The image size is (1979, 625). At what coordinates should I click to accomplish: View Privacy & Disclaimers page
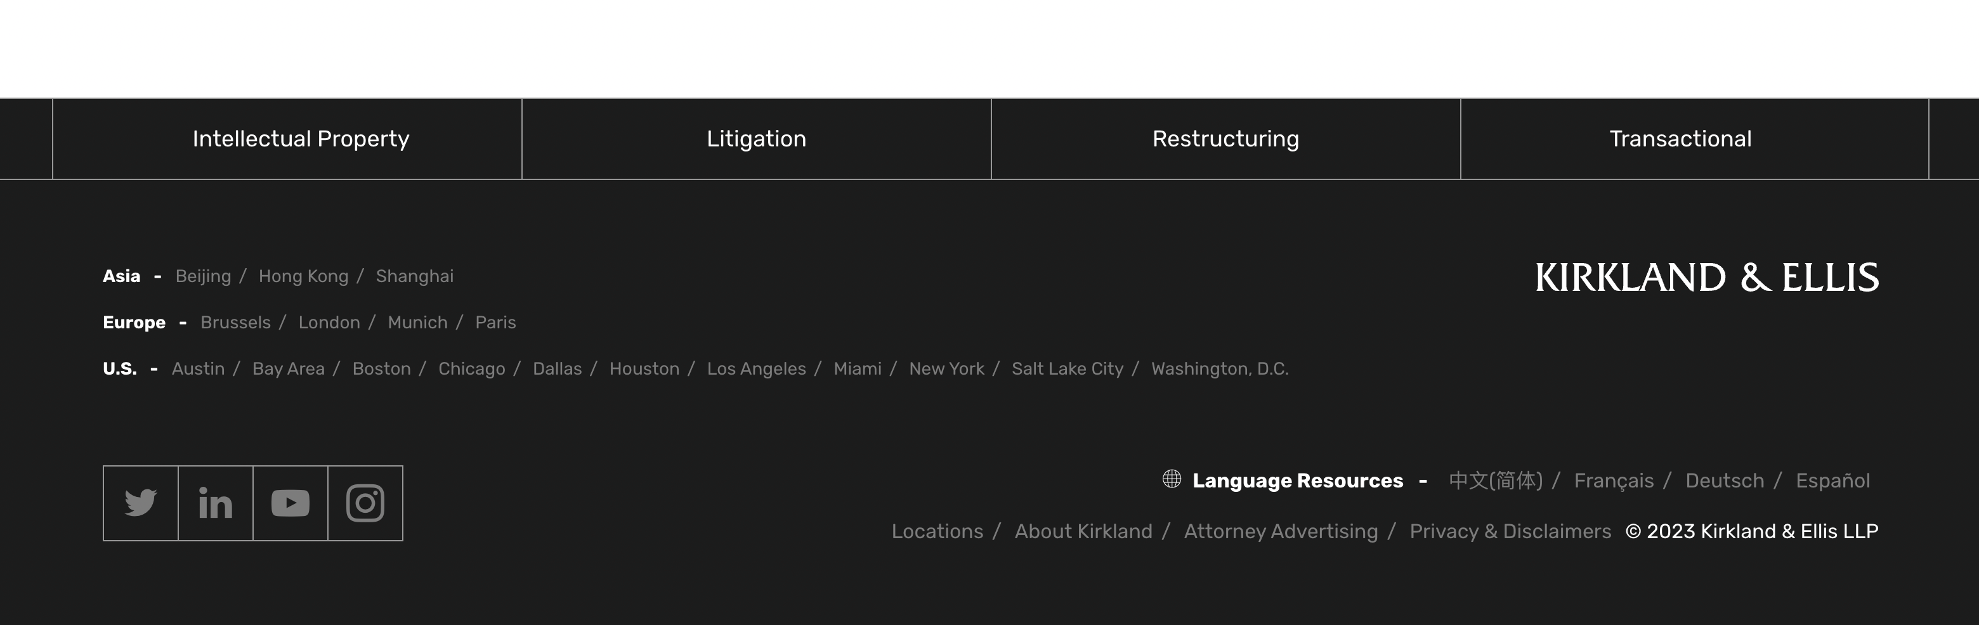(1510, 531)
